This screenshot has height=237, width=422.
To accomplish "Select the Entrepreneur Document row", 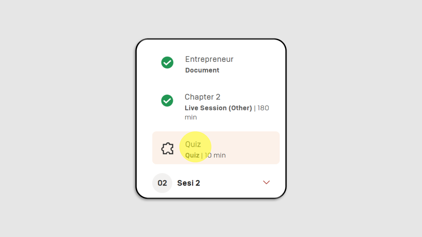I will tap(216, 64).
